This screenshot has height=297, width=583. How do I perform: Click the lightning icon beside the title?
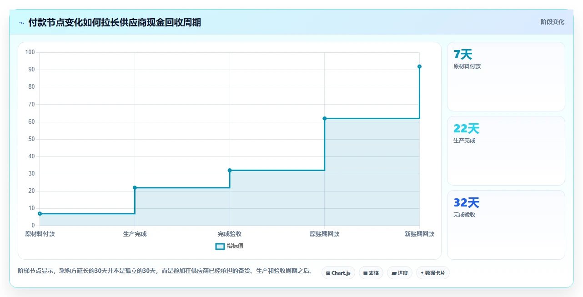click(22, 23)
